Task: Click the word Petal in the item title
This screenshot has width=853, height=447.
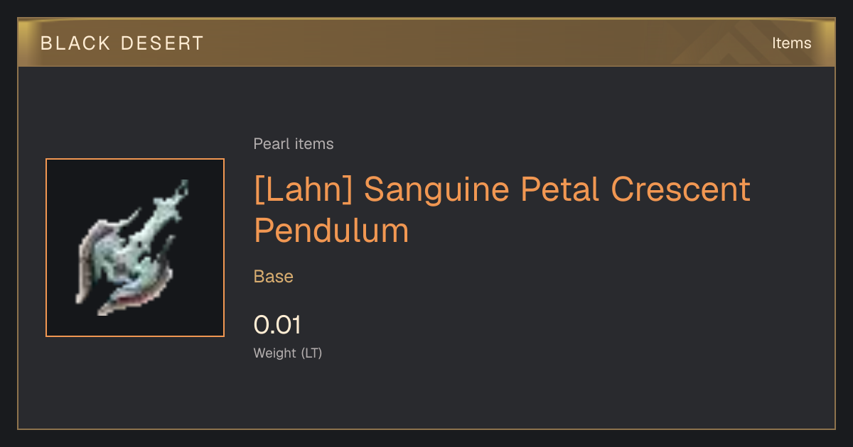Action: point(561,189)
